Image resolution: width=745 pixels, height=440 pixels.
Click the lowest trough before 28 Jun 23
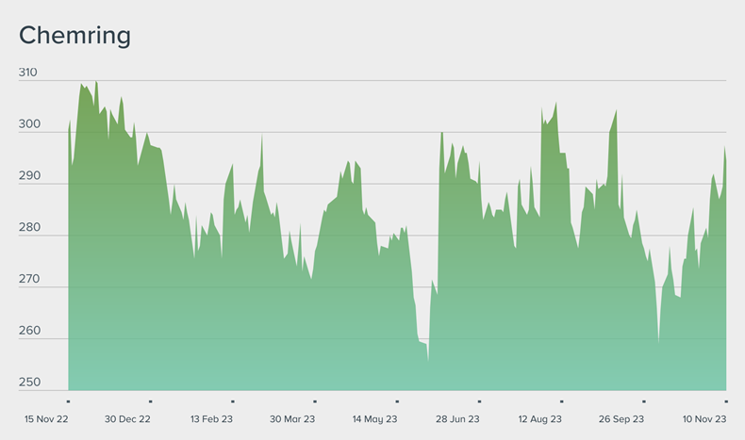click(x=428, y=359)
